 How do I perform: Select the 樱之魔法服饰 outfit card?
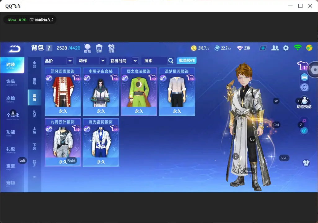point(139,92)
